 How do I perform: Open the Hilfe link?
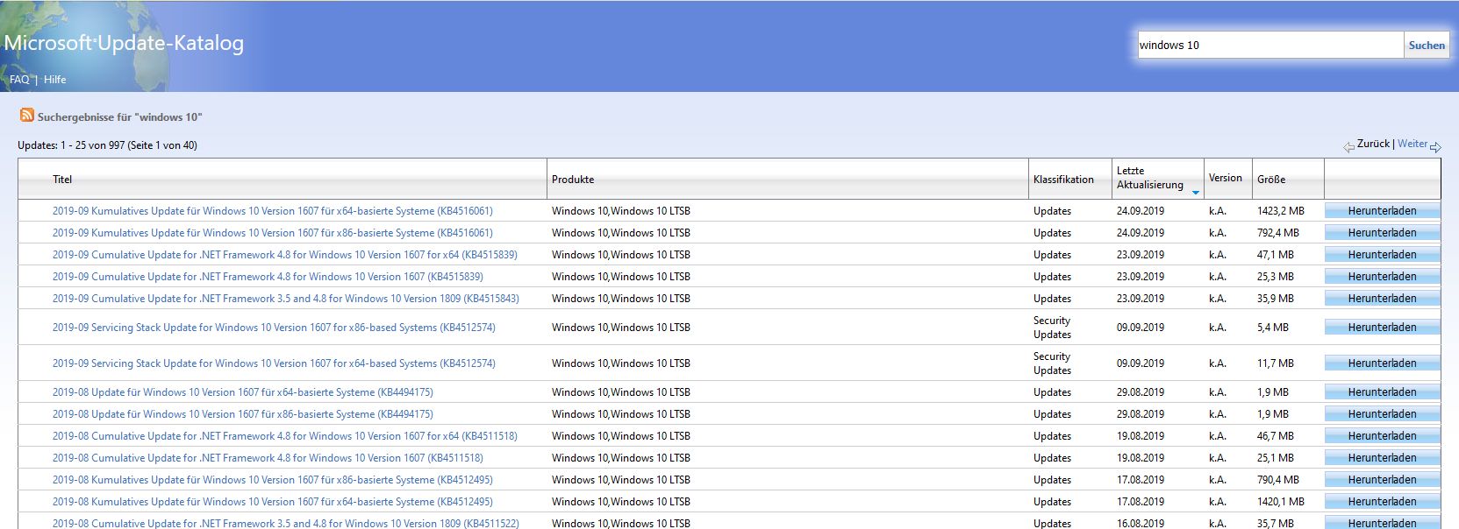[x=54, y=80]
